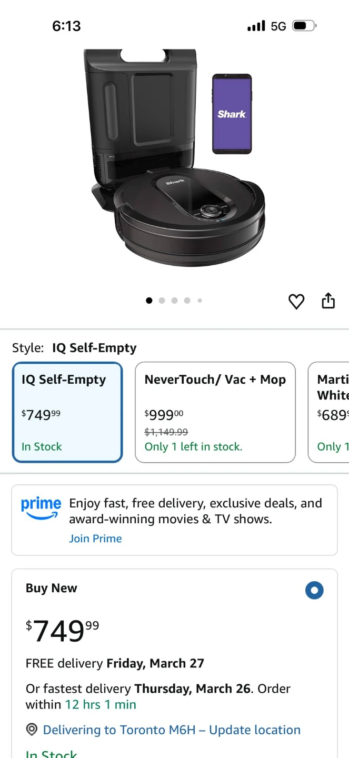The height and width of the screenshot is (758, 349).
Task: Tap the 6:13 clock in status bar
Action: [66, 26]
